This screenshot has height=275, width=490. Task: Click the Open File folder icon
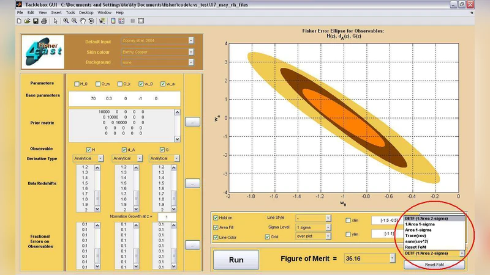pos(28,21)
